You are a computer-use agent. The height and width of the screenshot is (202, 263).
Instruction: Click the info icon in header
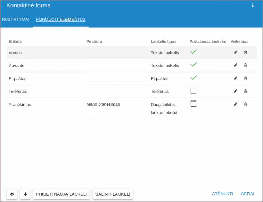pyautogui.click(x=253, y=5)
